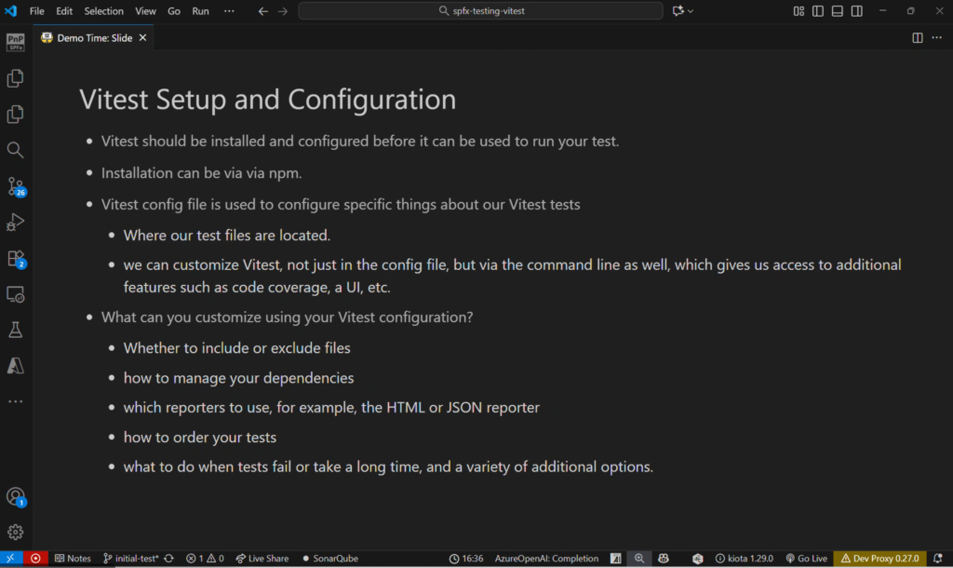Open the Selection menu
Image resolution: width=953 pixels, height=568 pixels.
point(103,11)
